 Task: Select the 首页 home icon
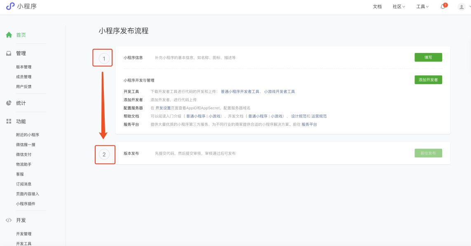[9, 35]
